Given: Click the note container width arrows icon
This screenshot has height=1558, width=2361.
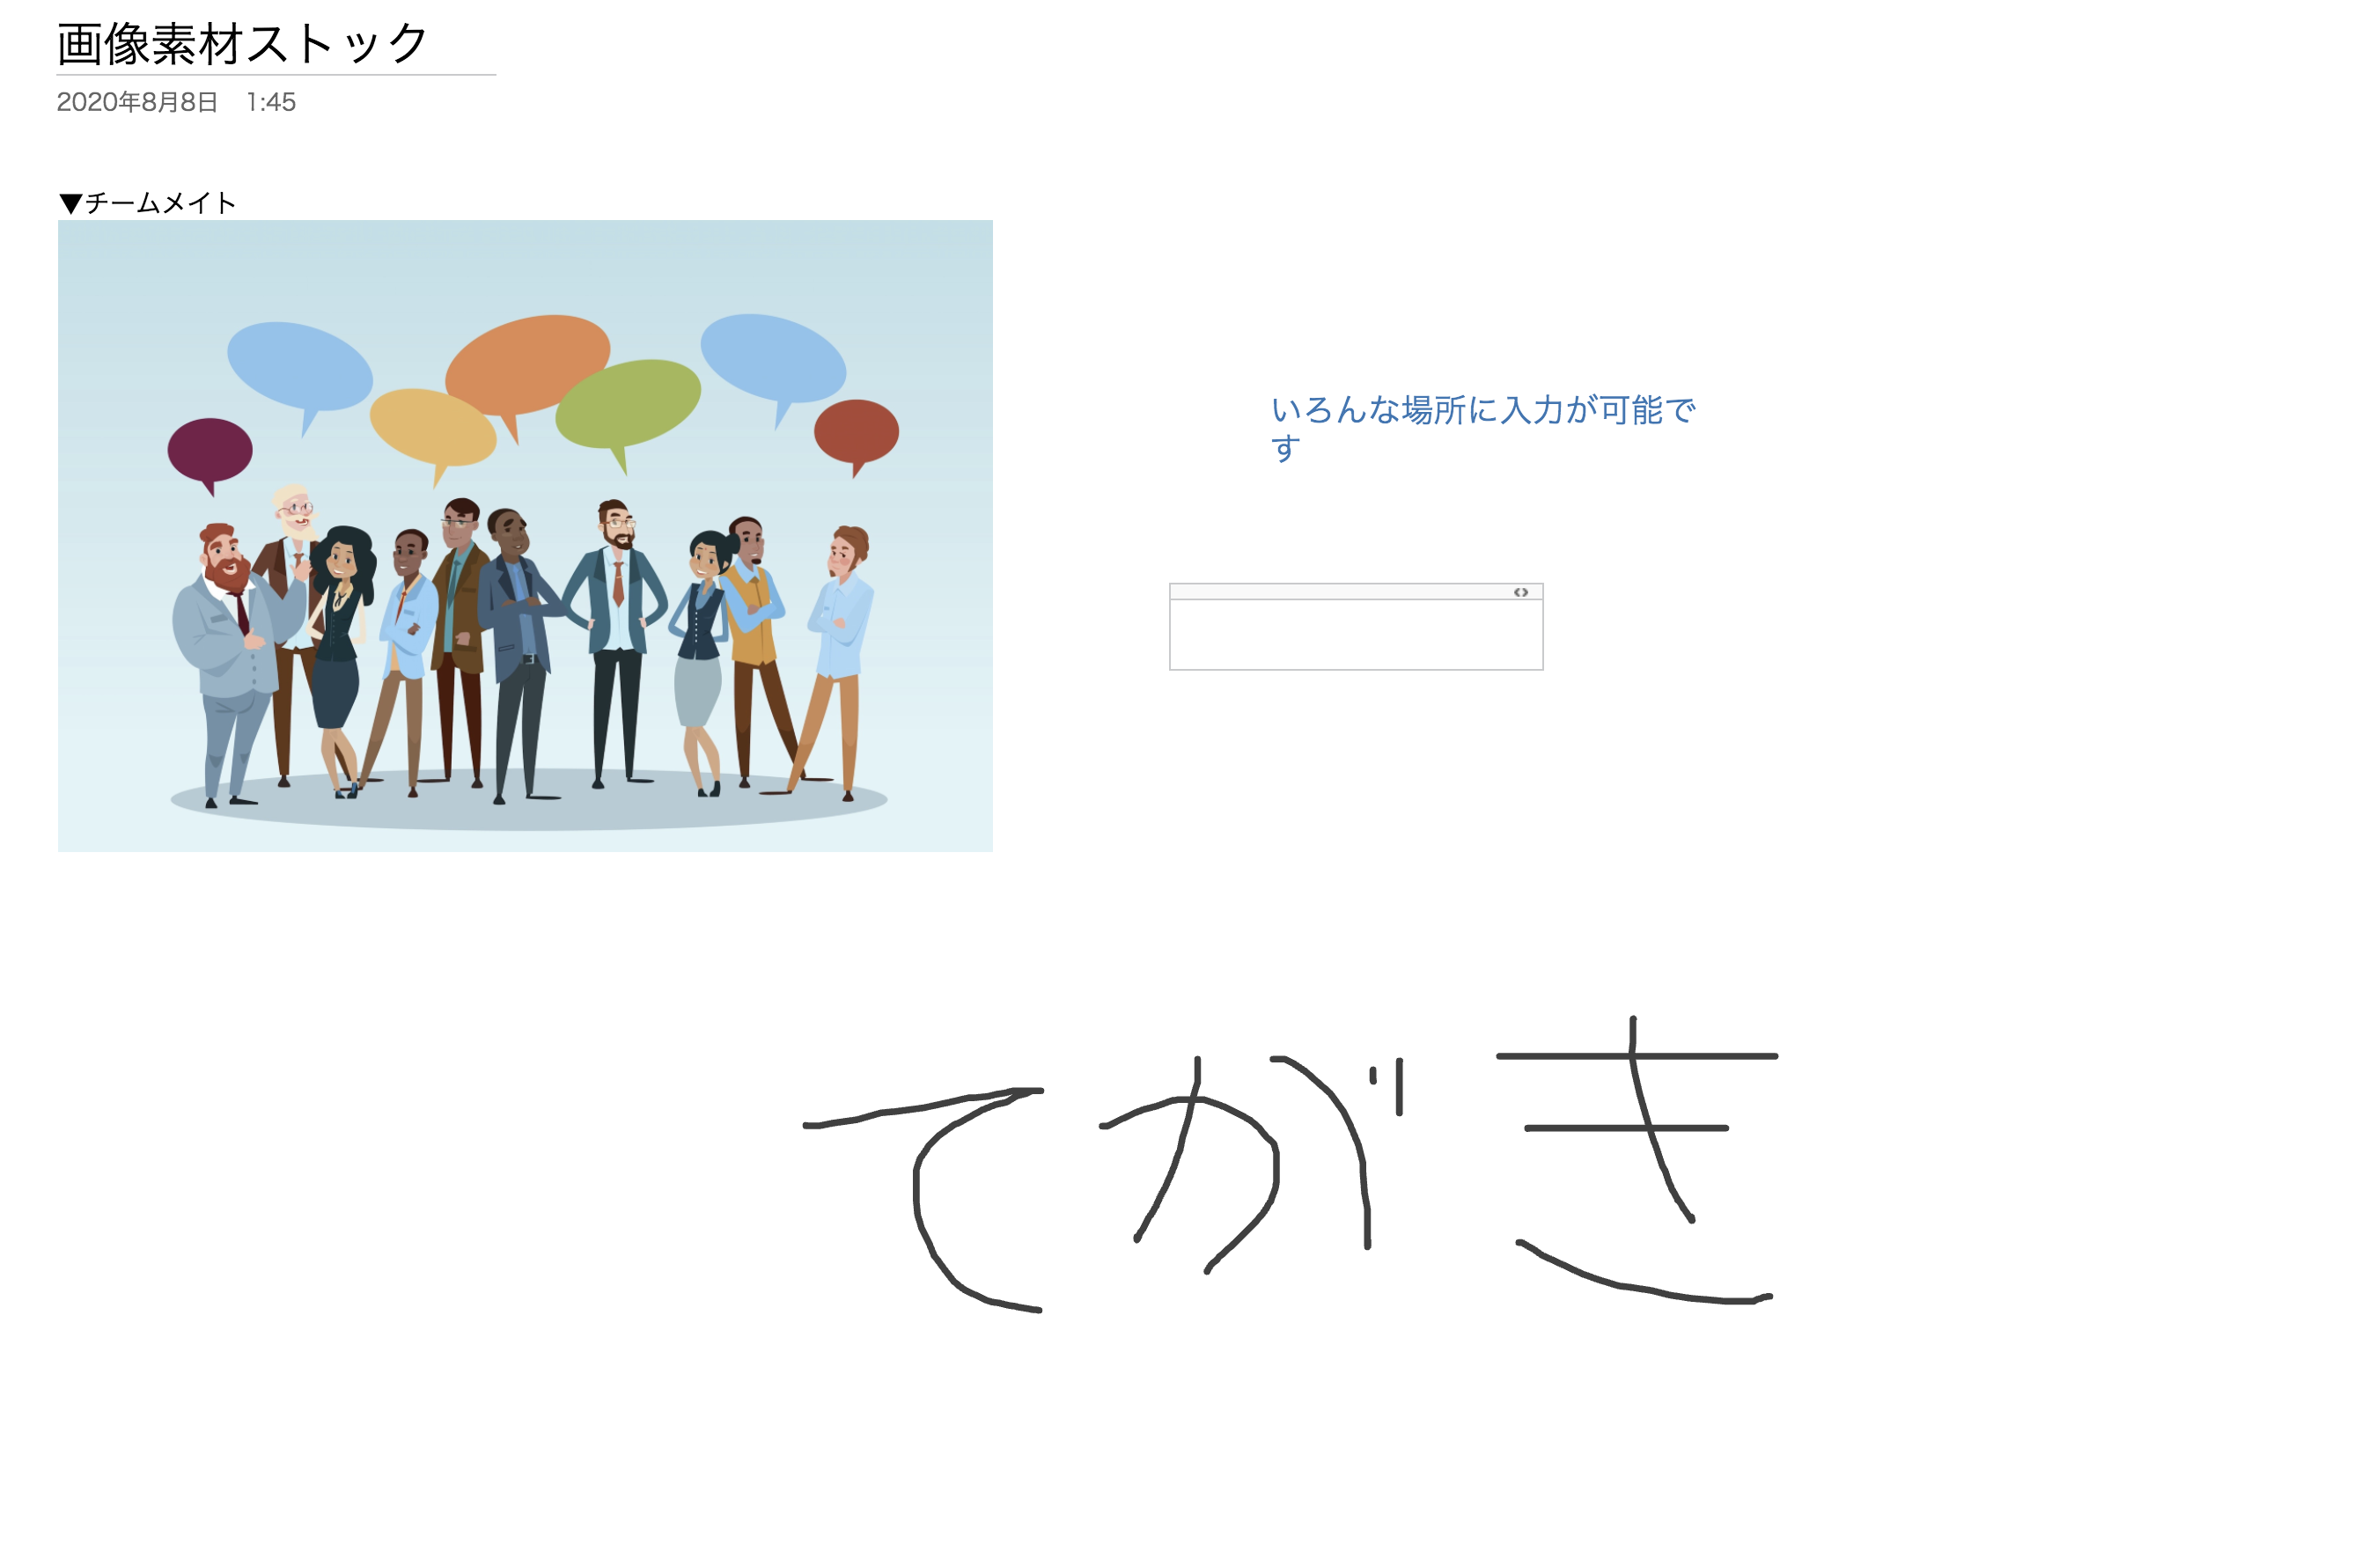Looking at the screenshot, I should click(x=1520, y=592).
